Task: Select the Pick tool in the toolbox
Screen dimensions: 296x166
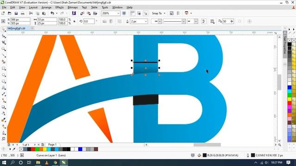Action: [3, 30]
